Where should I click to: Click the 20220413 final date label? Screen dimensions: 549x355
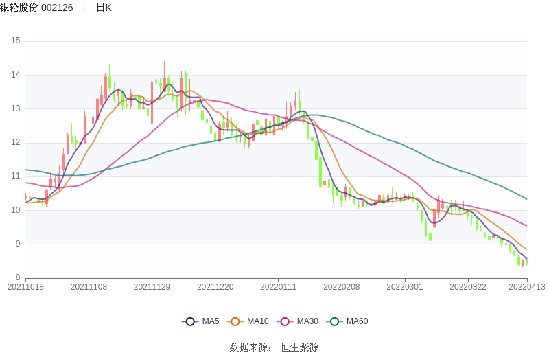[526, 287]
